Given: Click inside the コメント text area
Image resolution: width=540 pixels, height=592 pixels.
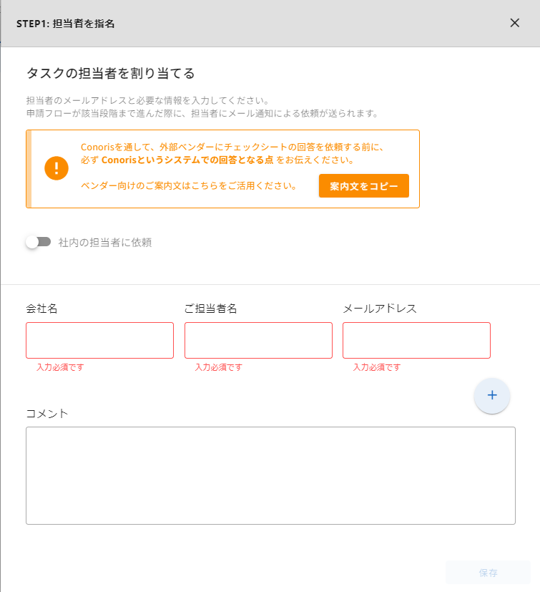Looking at the screenshot, I should click(270, 475).
